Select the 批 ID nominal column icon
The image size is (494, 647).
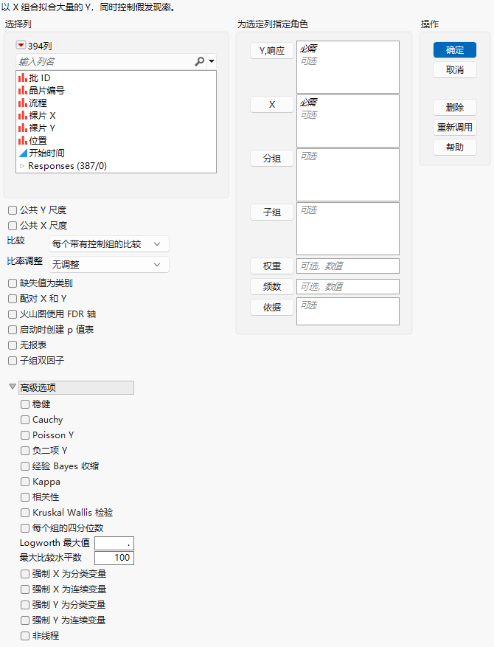point(22,77)
